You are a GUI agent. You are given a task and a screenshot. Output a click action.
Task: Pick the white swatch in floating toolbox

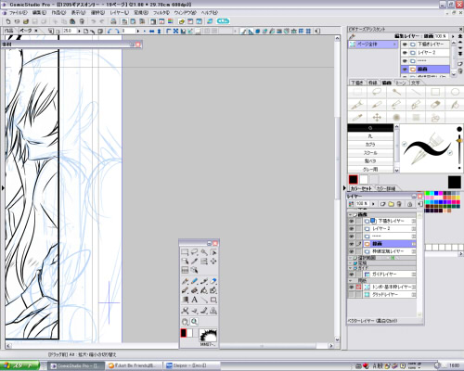point(190,333)
